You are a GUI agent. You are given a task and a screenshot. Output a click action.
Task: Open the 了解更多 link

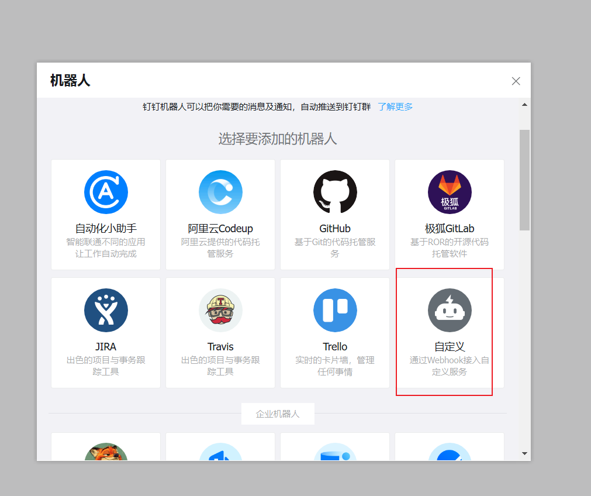[395, 106]
